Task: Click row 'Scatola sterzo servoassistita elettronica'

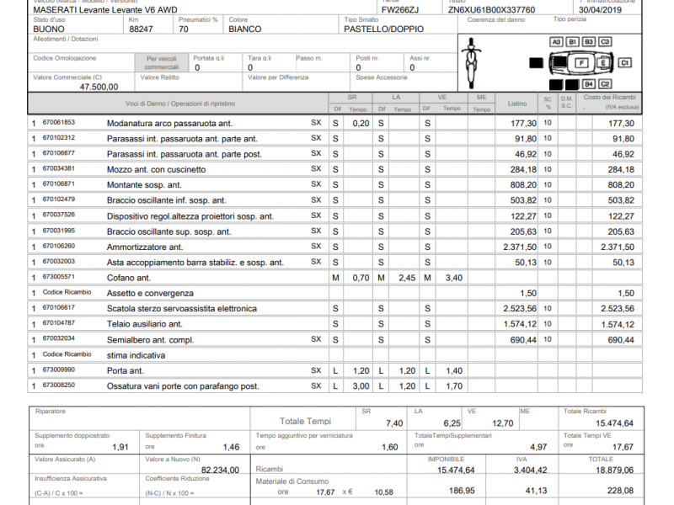Action: (334, 309)
